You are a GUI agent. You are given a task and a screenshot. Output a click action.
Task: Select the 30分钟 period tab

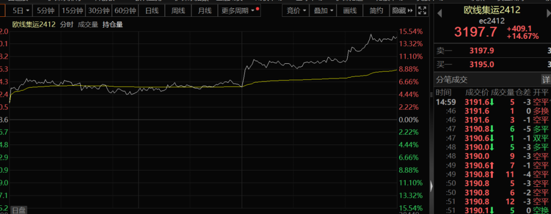pos(97,10)
